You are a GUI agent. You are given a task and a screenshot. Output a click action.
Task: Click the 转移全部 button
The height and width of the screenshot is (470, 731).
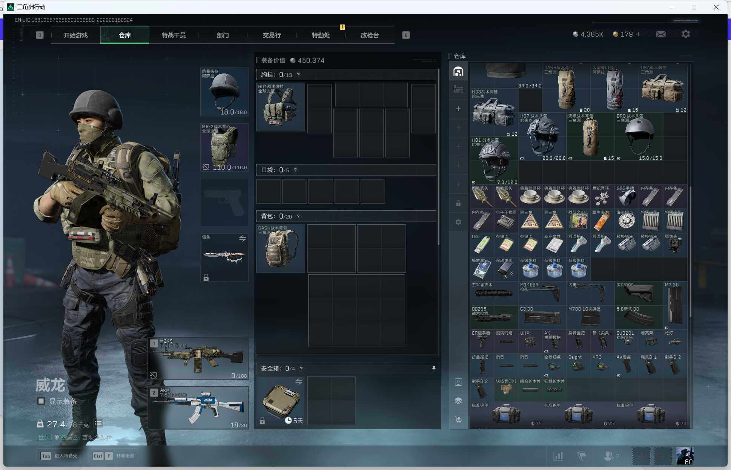[x=114, y=456]
